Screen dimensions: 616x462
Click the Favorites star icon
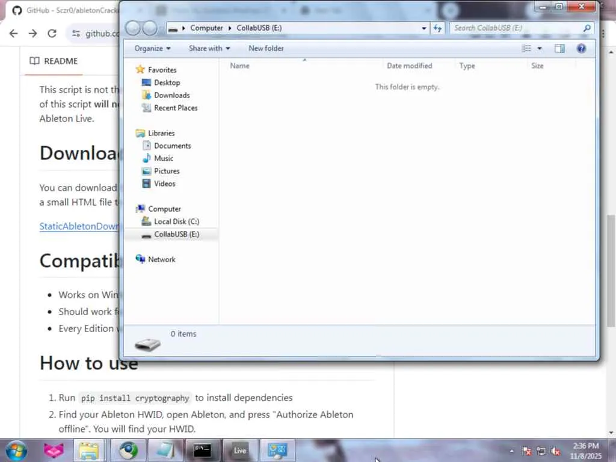click(140, 70)
